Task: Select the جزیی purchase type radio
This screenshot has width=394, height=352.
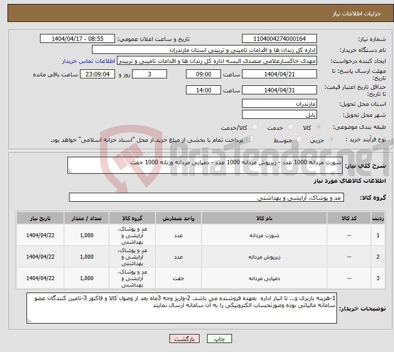Action: click(x=331, y=139)
